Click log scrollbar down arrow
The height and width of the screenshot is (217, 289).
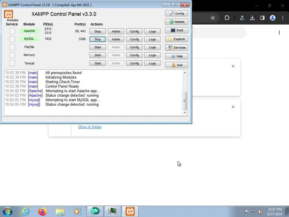[185, 112]
